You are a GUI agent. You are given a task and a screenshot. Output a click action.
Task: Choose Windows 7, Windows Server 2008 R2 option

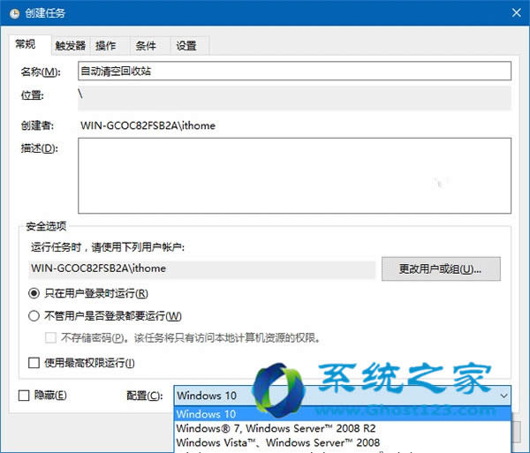343,428
